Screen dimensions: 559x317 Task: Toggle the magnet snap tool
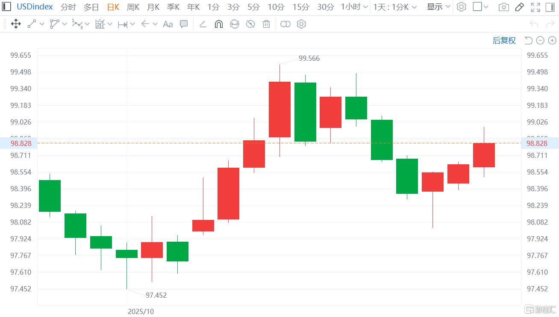pos(218,24)
